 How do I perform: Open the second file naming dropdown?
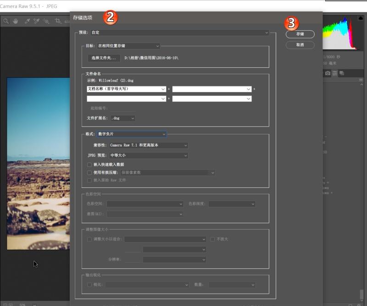point(212,89)
